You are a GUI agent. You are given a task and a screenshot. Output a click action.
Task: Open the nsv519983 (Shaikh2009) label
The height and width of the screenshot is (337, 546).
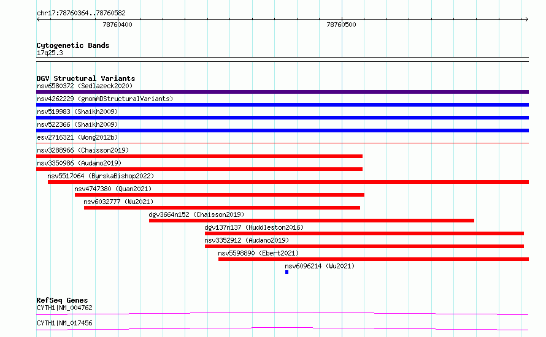coord(77,112)
